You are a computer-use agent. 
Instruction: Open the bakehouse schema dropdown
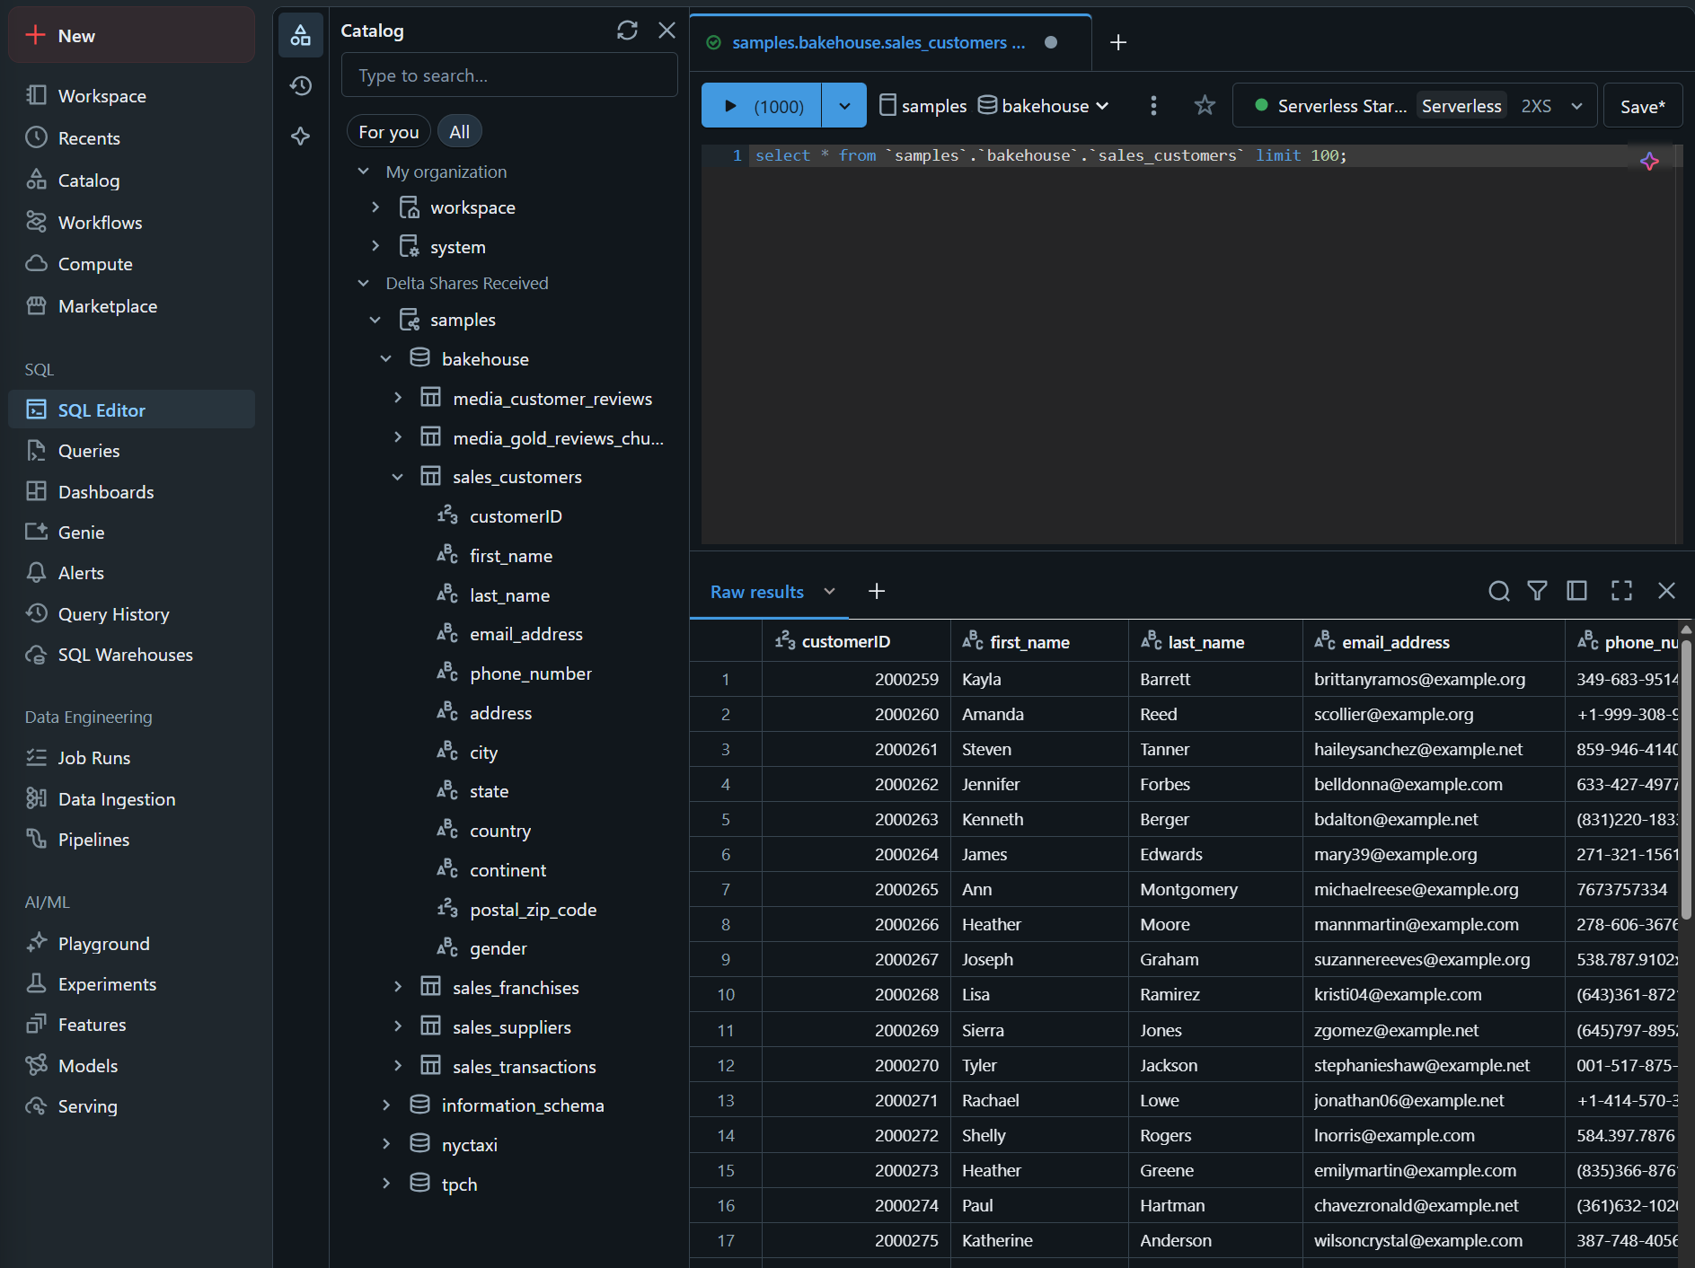(x=1043, y=106)
